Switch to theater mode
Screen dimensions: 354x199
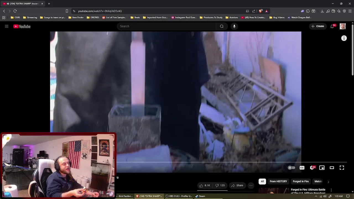pos(332,168)
